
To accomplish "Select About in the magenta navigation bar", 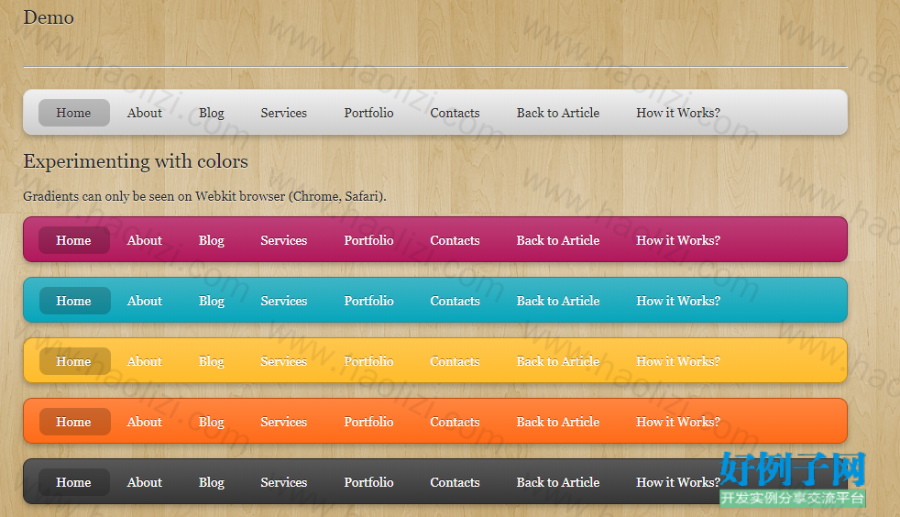I will [145, 240].
